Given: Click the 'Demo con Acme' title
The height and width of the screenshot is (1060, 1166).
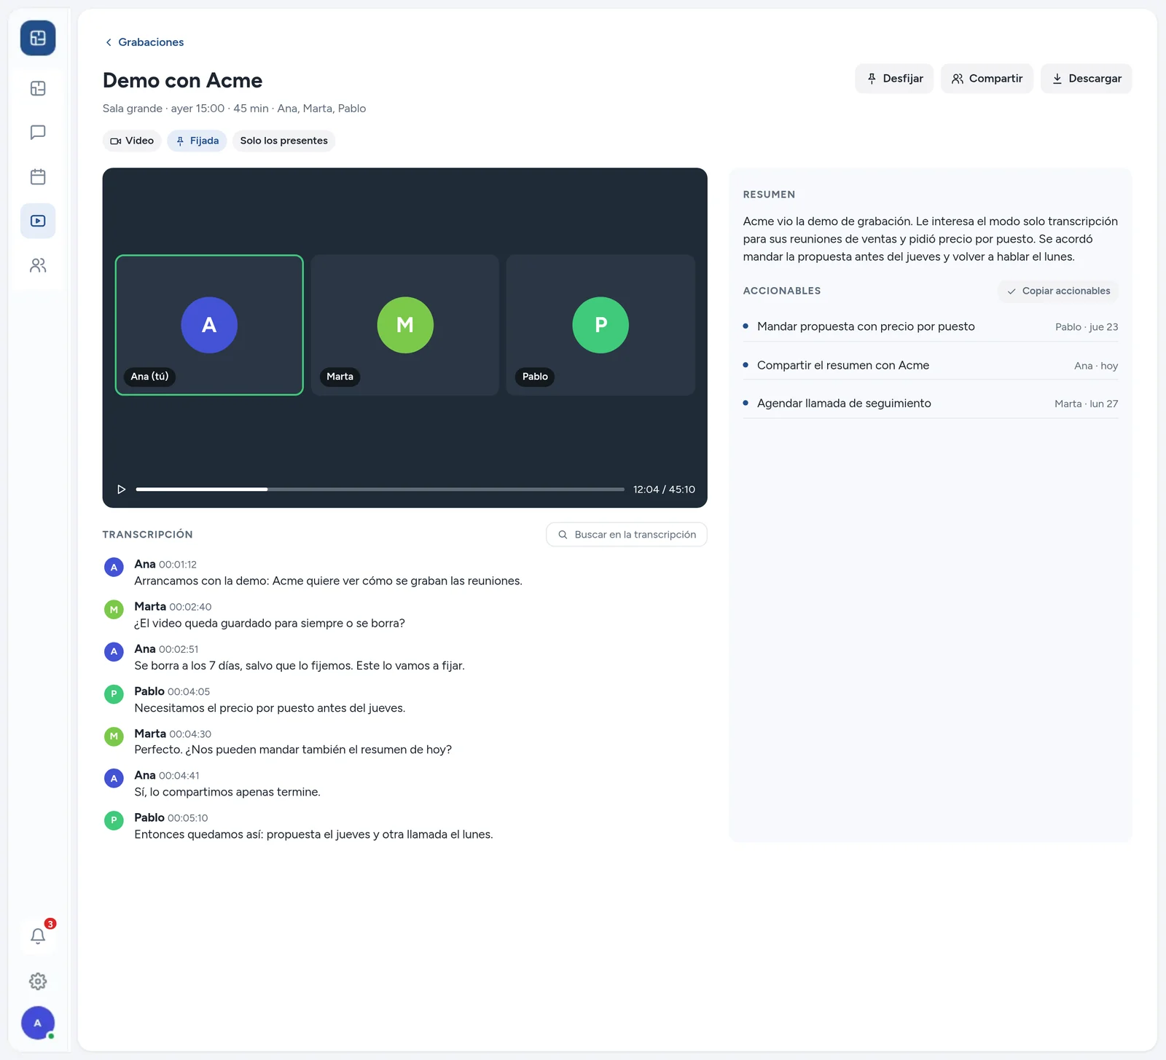Looking at the screenshot, I should click(182, 80).
